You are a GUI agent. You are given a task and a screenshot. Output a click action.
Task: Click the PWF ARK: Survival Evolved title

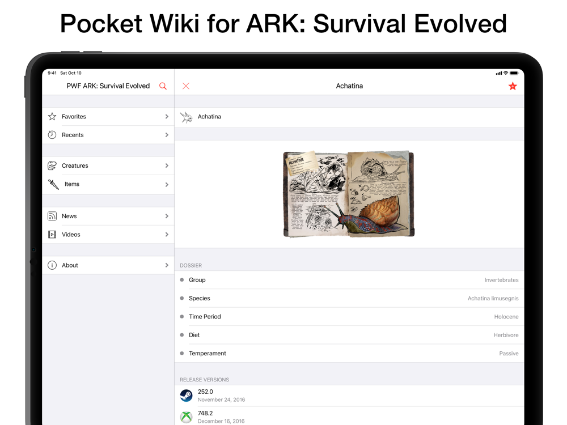coord(108,86)
